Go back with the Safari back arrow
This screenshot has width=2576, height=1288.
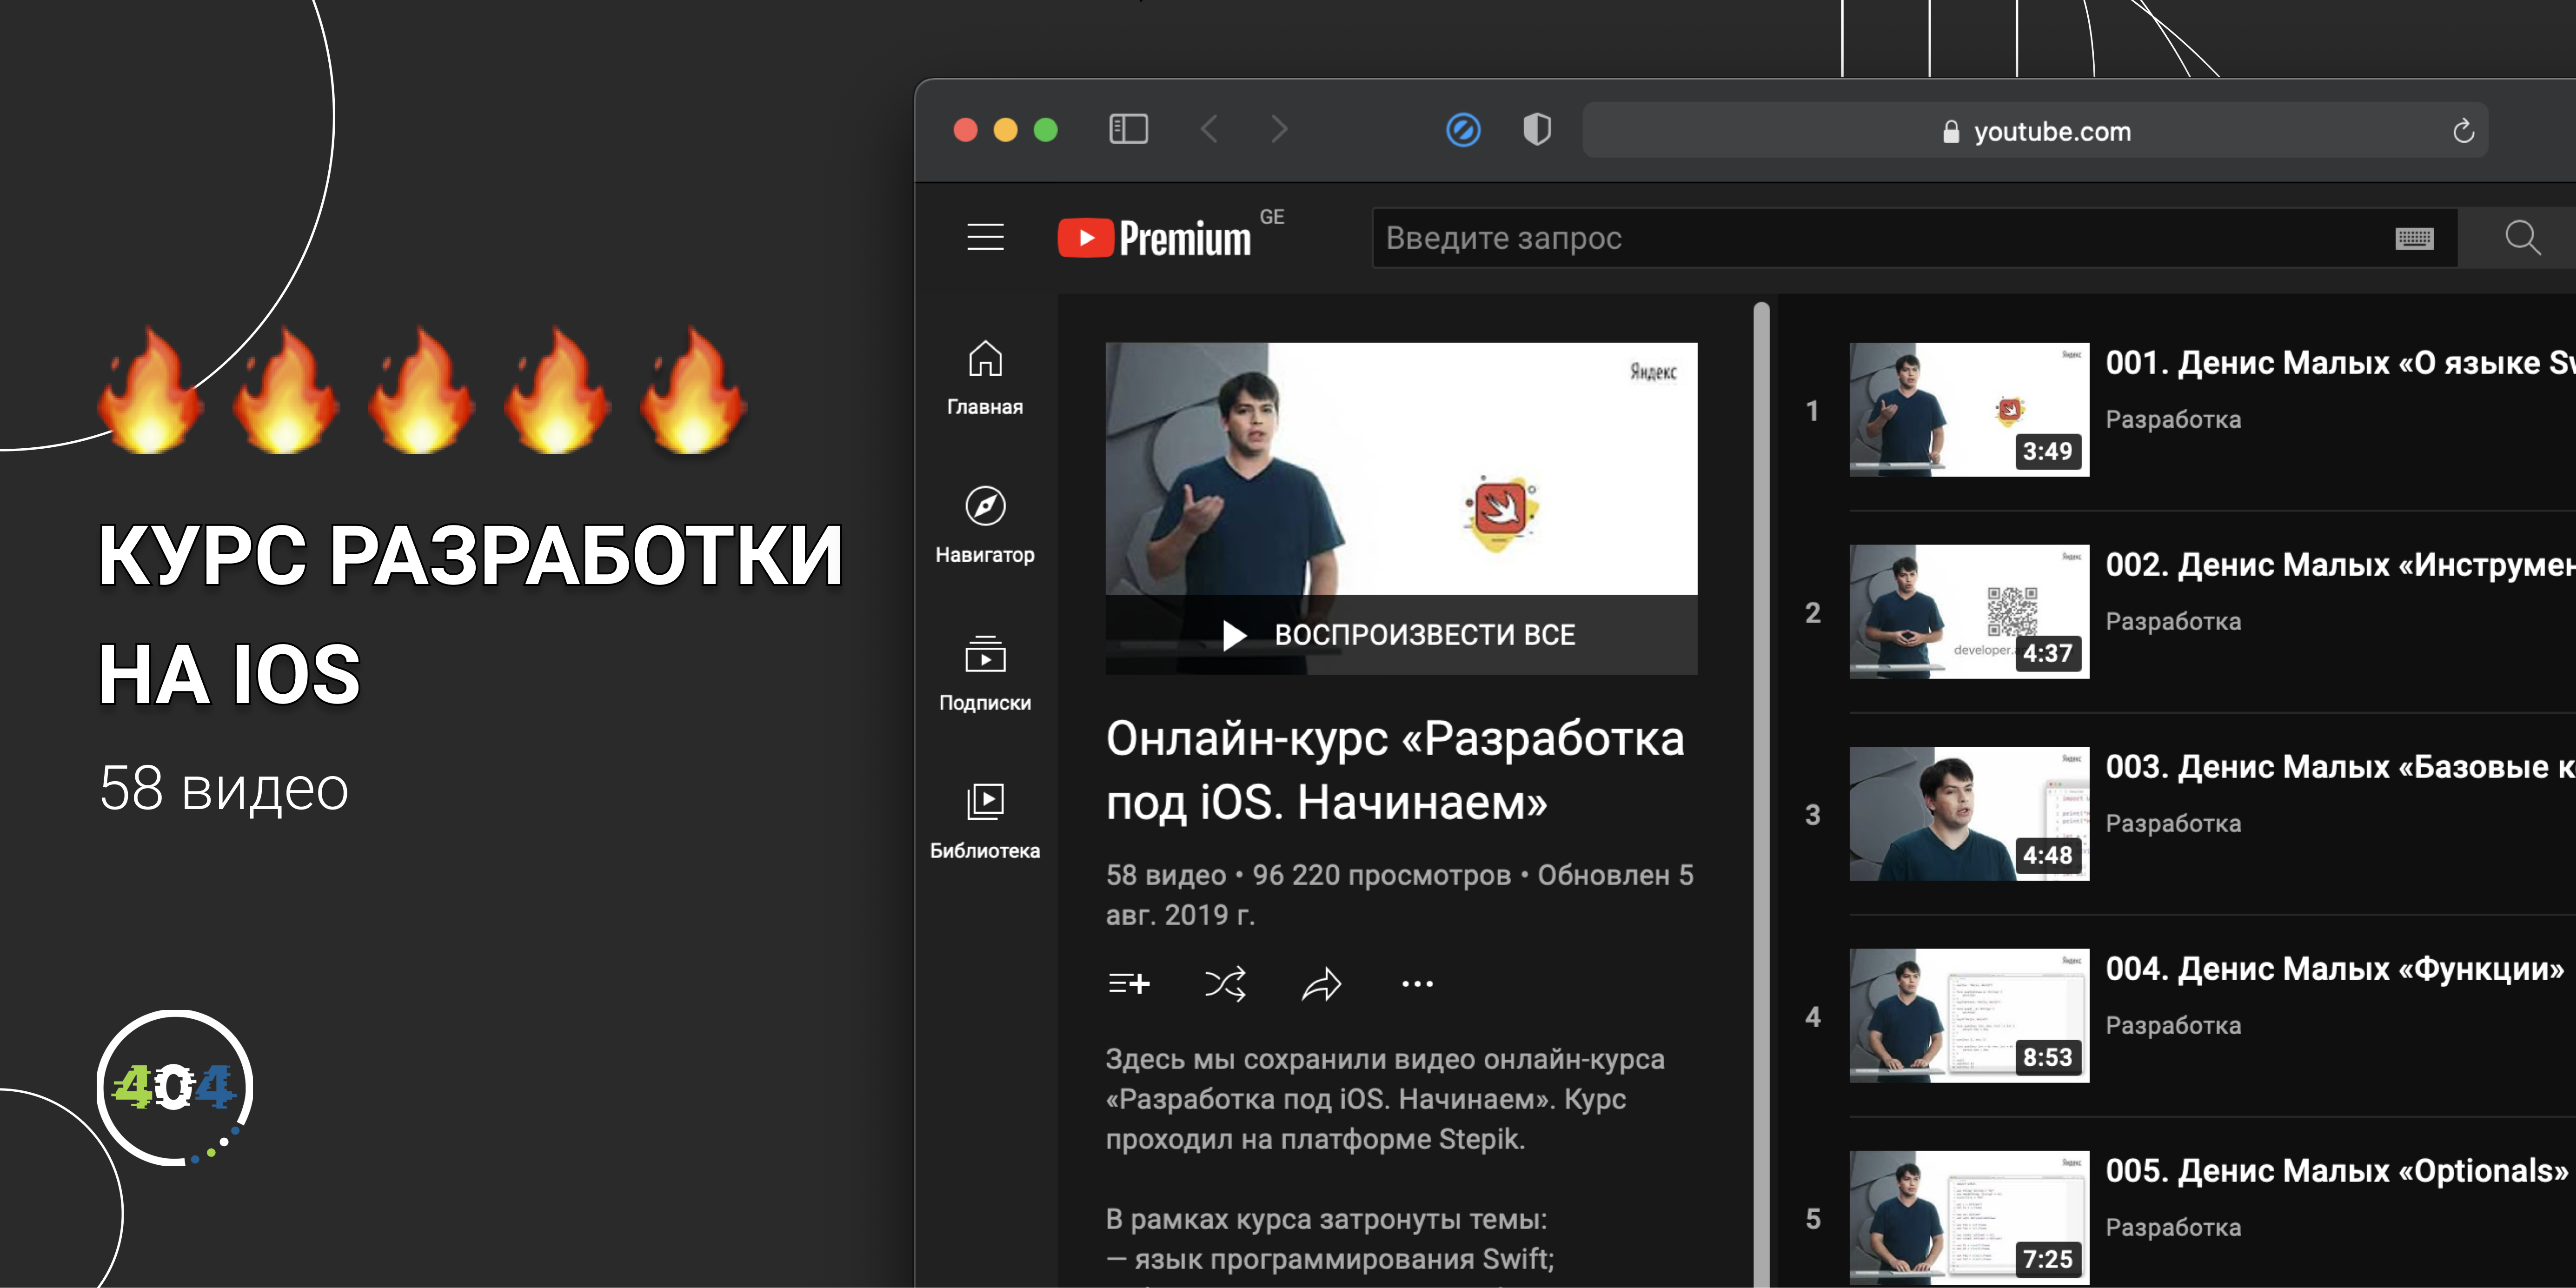pyautogui.click(x=1209, y=129)
